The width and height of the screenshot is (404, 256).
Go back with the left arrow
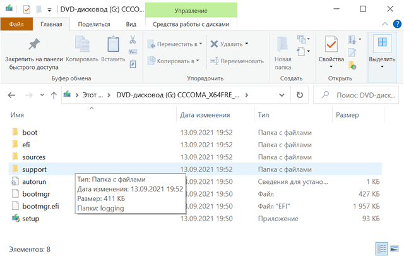[x=11, y=95]
